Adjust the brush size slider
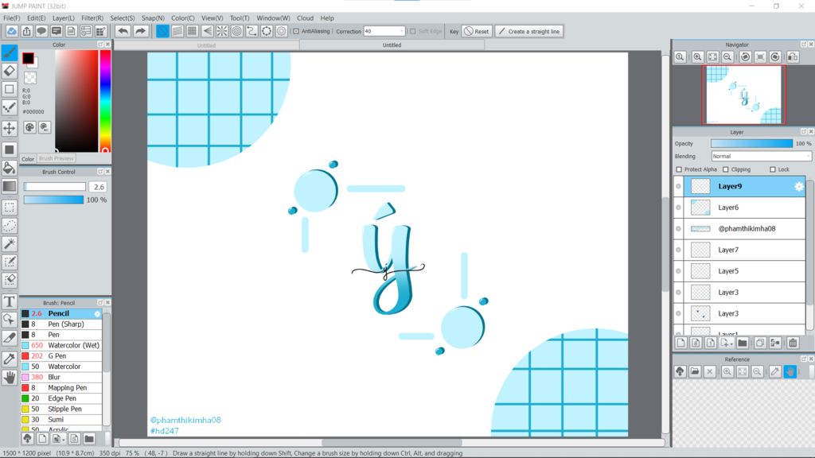 [55, 186]
